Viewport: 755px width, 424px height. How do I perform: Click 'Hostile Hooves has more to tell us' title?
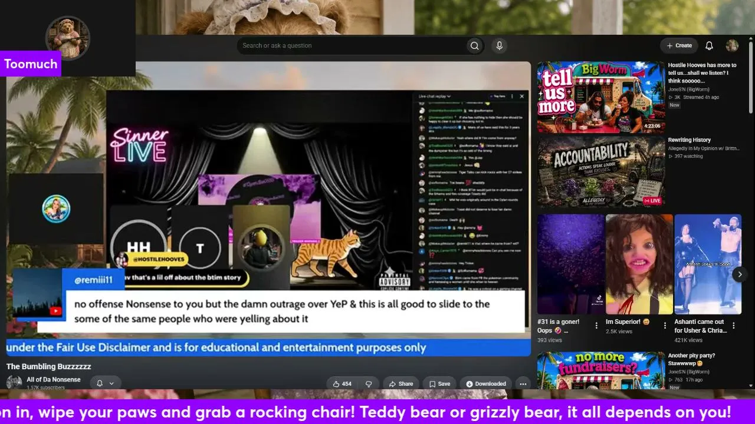[x=703, y=73]
